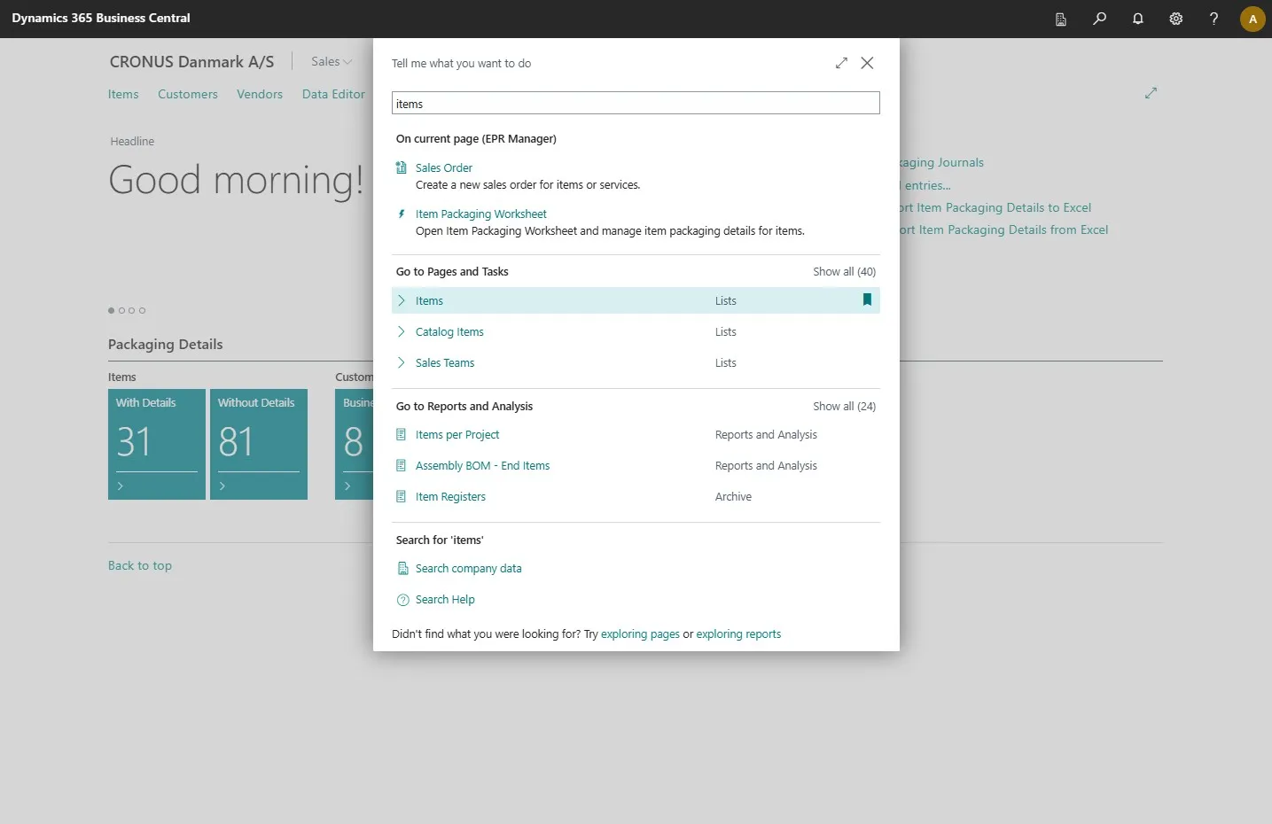Click the Assembly BOM report icon
Image resolution: width=1272 pixels, height=824 pixels.
pos(402,466)
